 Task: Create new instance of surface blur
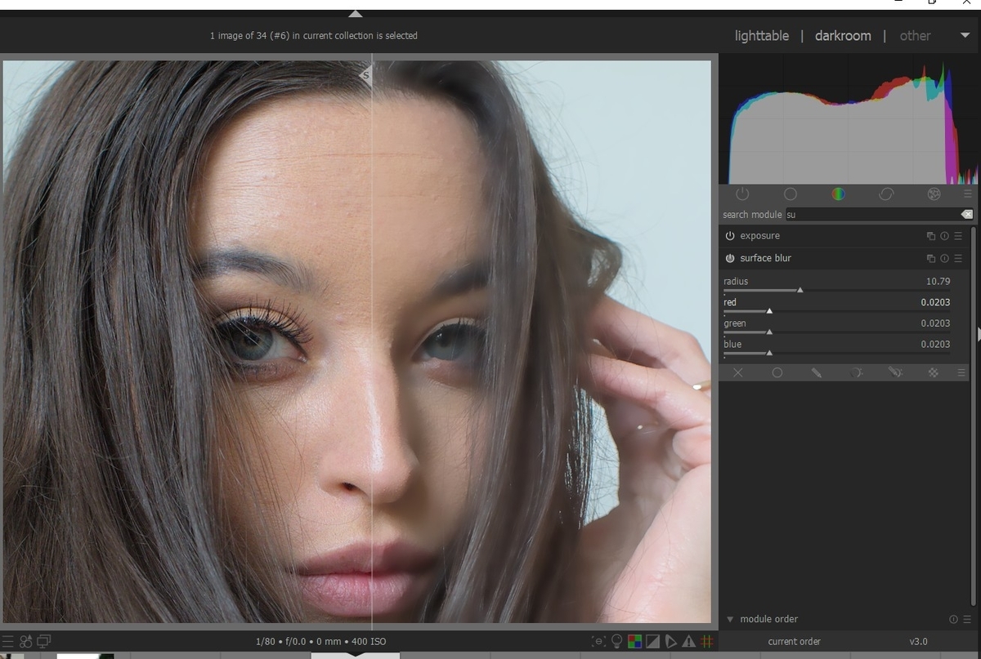tap(930, 258)
